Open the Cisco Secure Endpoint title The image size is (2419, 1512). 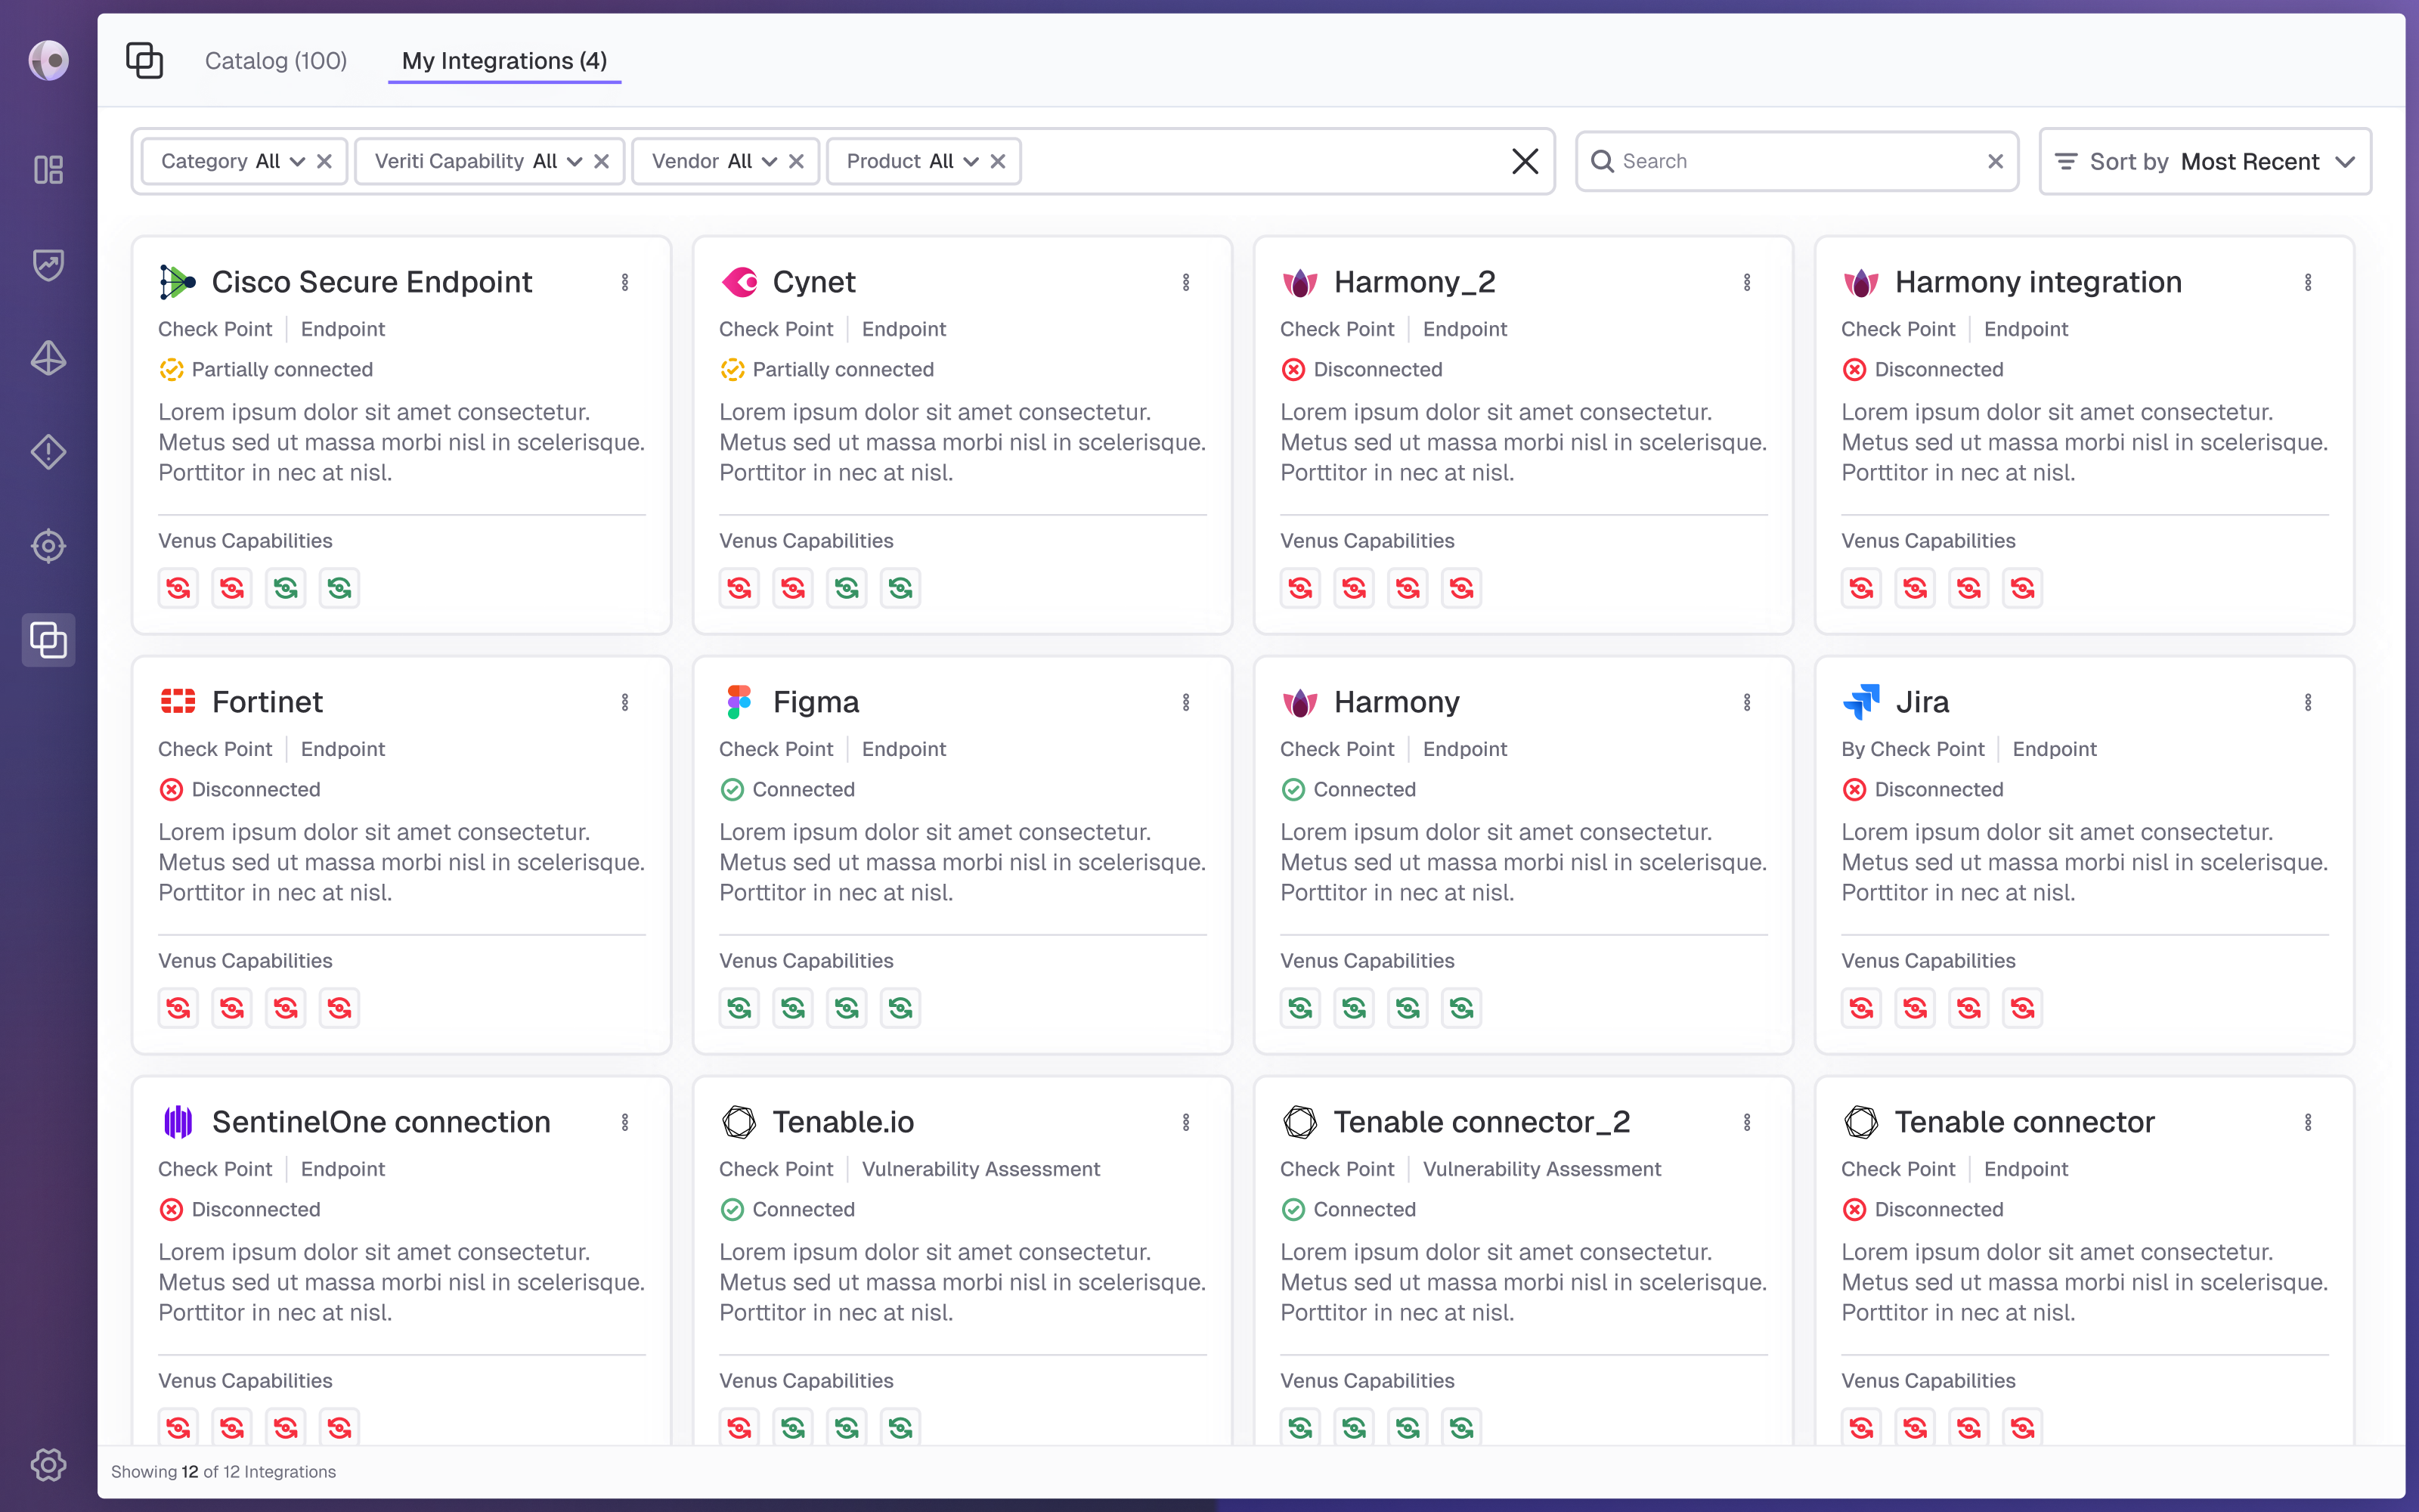[x=372, y=282]
